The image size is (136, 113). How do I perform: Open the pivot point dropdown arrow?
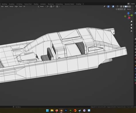49,7
